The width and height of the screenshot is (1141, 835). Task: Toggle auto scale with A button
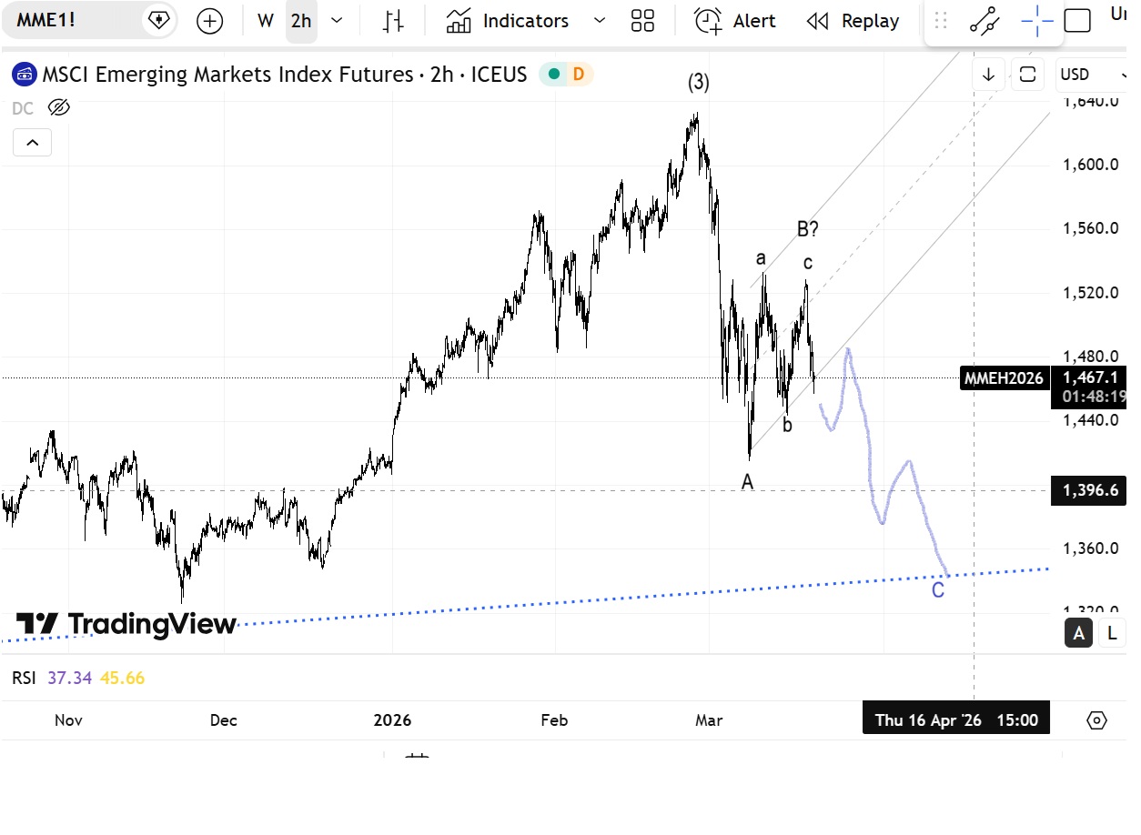tap(1079, 633)
